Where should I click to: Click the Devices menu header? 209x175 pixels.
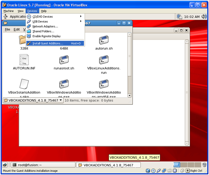32,11
